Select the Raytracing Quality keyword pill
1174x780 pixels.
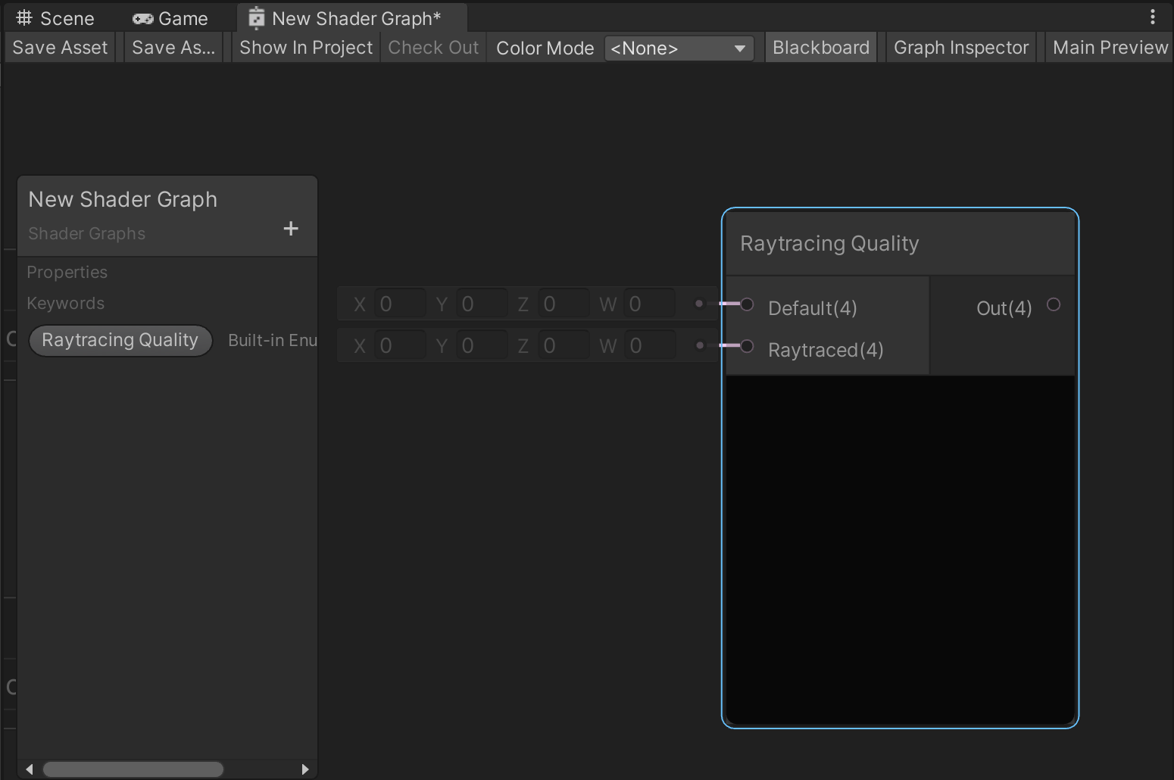(x=120, y=340)
